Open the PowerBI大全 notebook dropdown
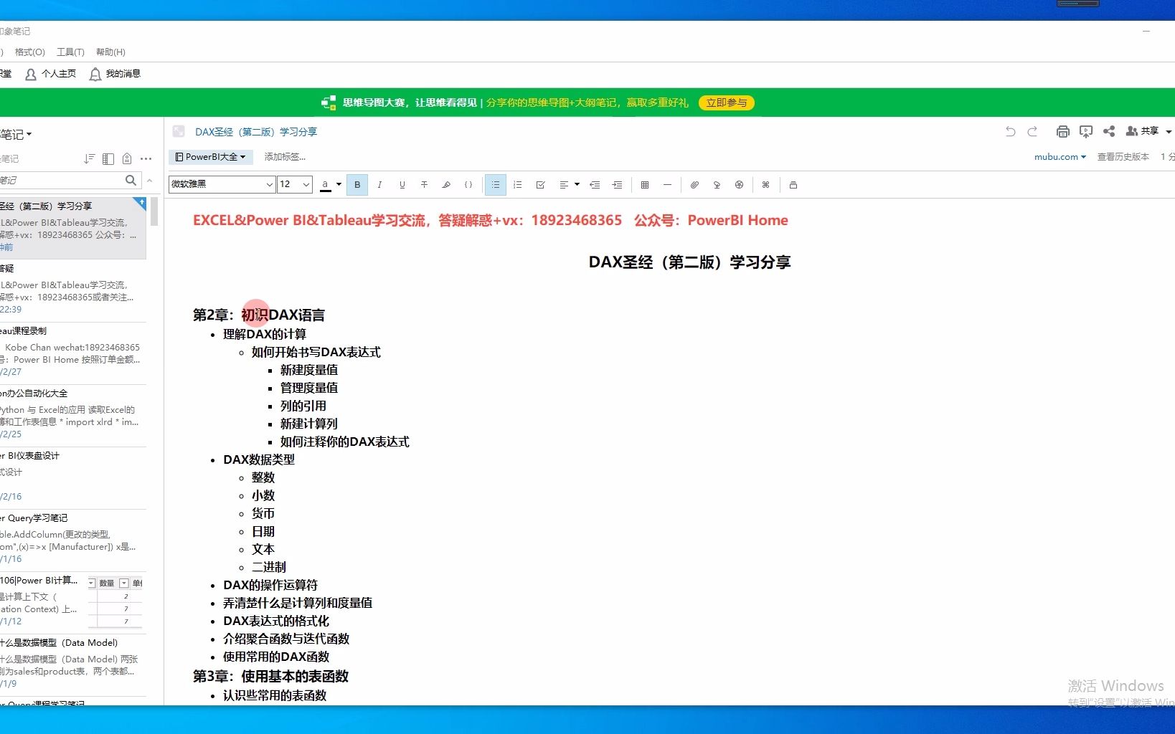The image size is (1175, 734). (210, 157)
